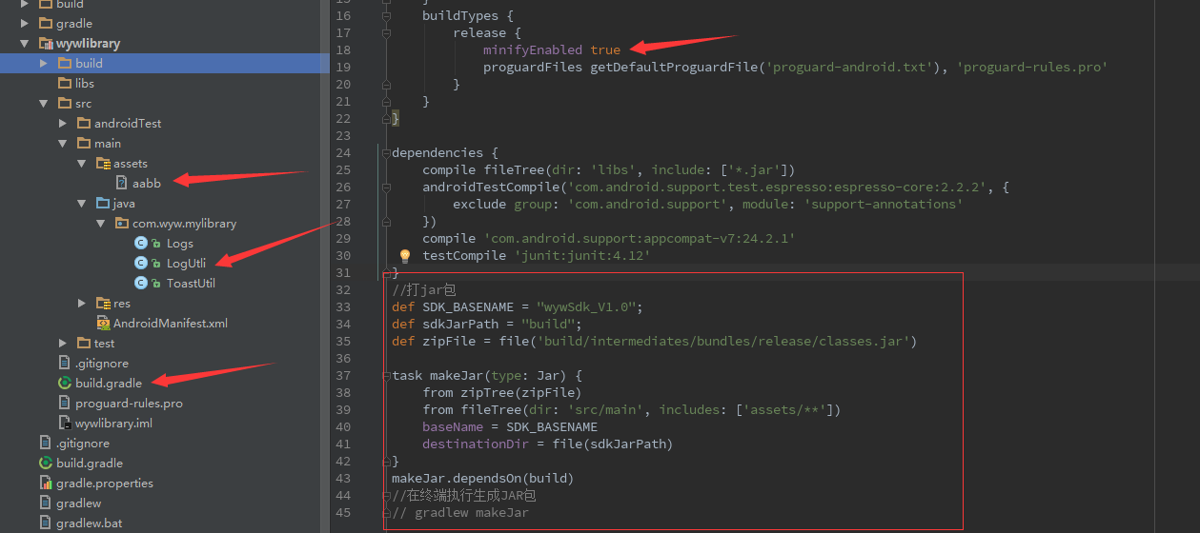Screen dimensions: 1200x533
Task: Click the light bulb intention icon at line 30
Action: click(404, 256)
